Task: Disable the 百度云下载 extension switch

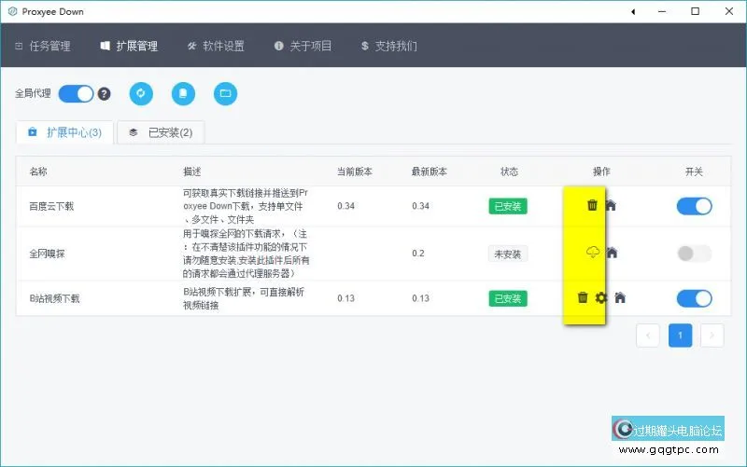Action: (x=694, y=206)
